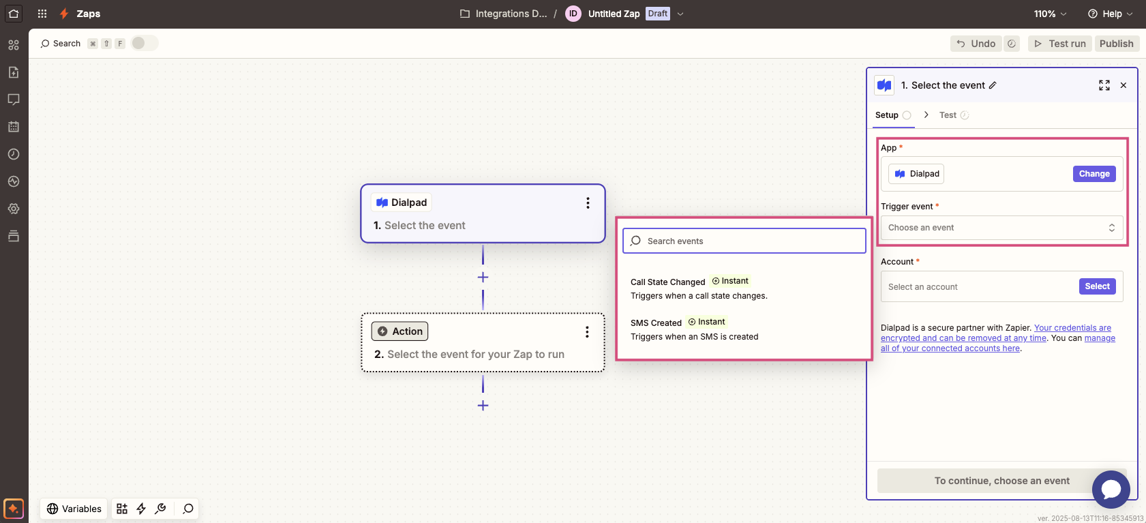Toggle the switch beside Search shortcut
The image size is (1146, 523).
click(145, 43)
